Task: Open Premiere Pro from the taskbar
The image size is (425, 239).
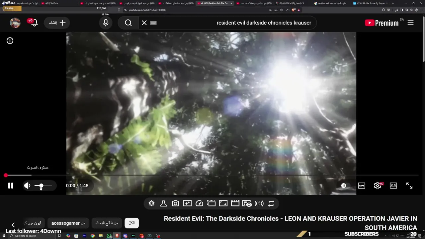Action: (x=84, y=236)
